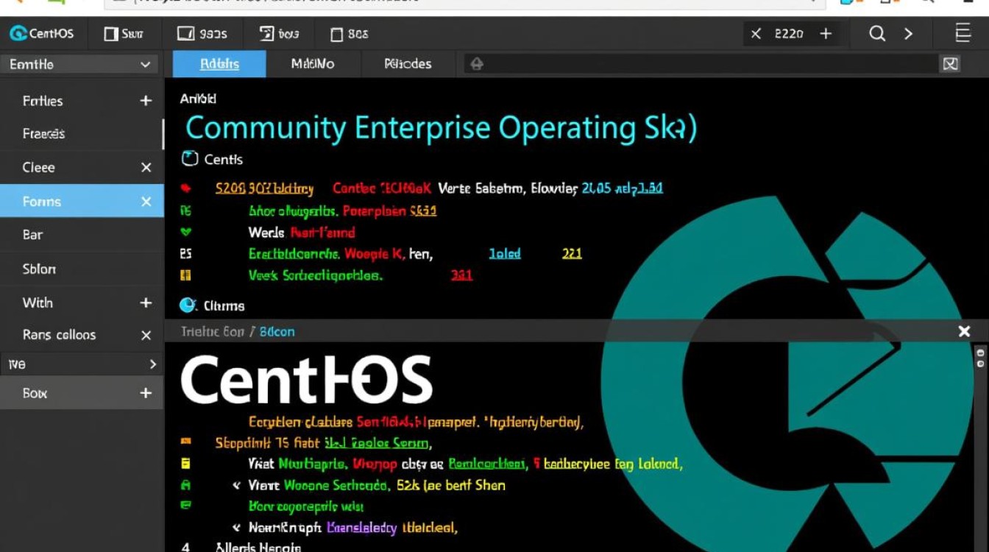This screenshot has height=552, width=989.
Task: Close the 'Trielne Son / 8dcon' bar
Action: [x=964, y=331]
